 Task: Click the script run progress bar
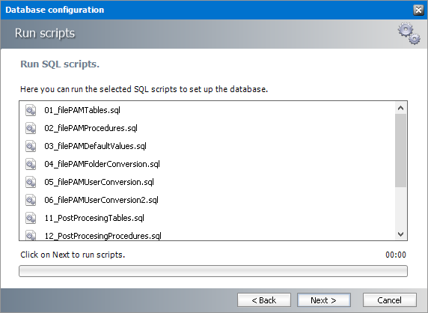[x=213, y=271]
